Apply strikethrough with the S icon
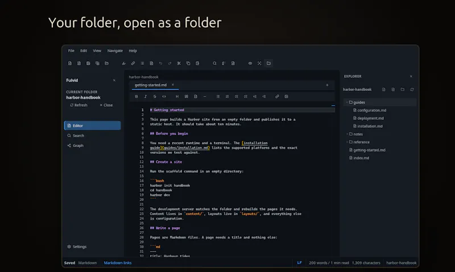Screen dimensions: 455x272 [x=155, y=97]
